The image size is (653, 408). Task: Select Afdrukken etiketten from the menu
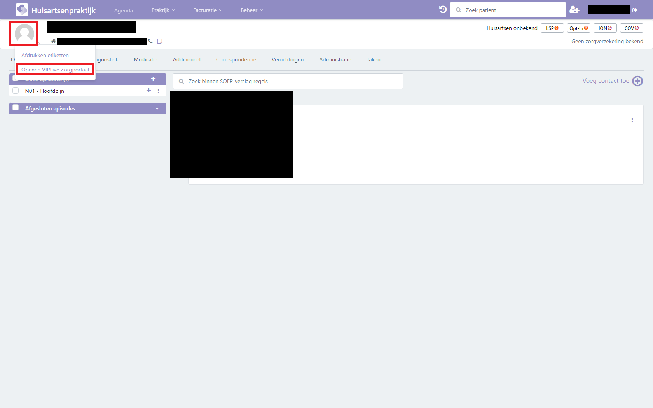[x=45, y=55]
